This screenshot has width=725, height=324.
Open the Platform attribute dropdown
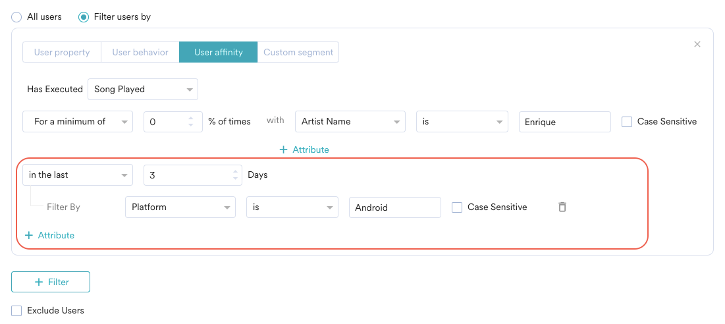coord(180,207)
